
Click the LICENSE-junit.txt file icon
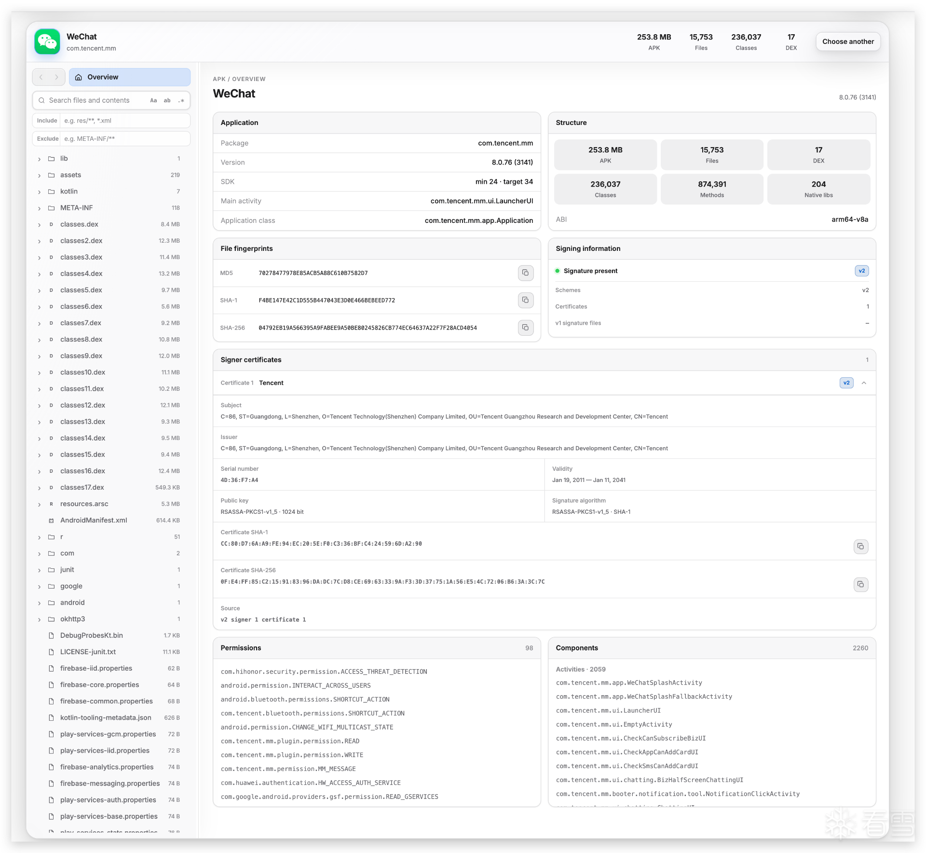[x=51, y=652]
